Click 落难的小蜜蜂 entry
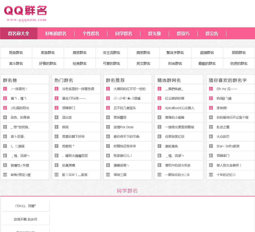The image size is (255, 232). (175, 118)
